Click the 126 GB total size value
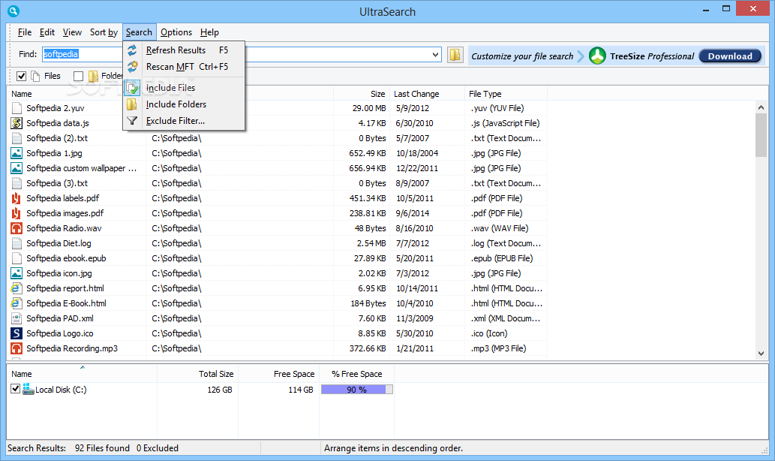775x461 pixels. coord(220,389)
